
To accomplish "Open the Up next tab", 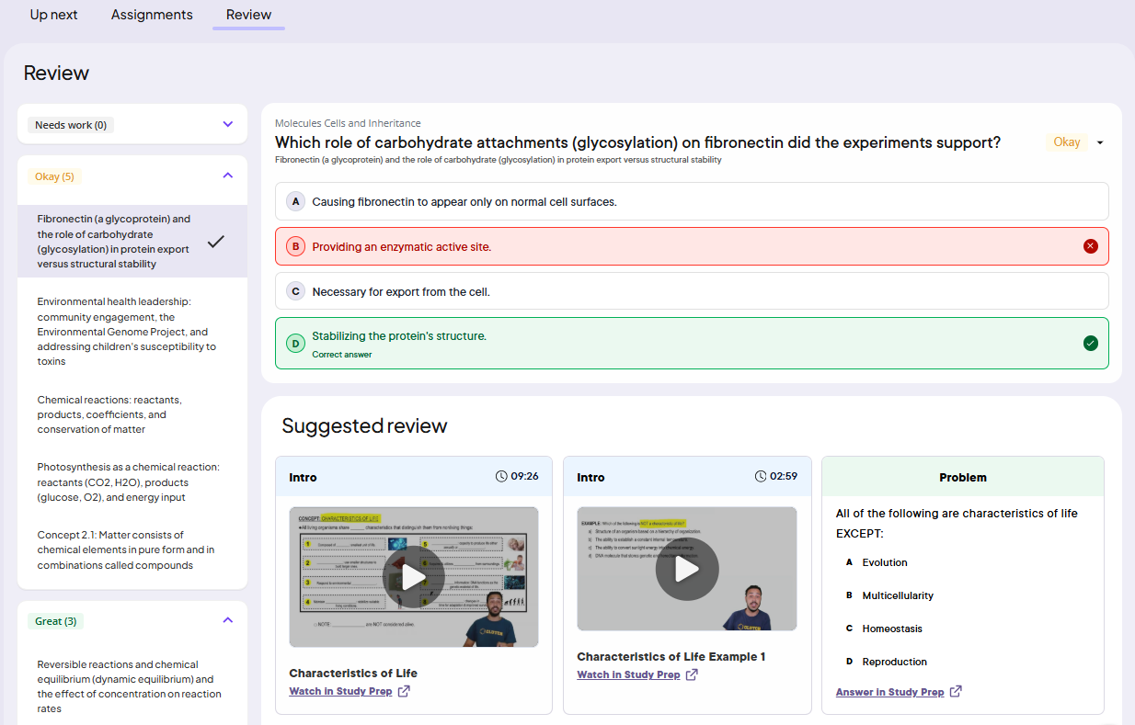I will 53,15.
